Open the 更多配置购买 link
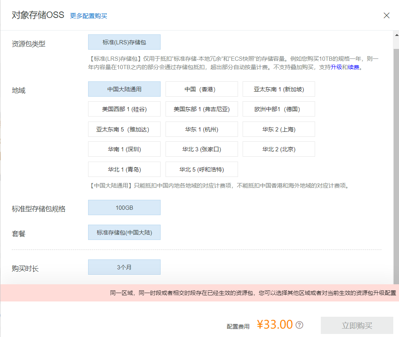The width and height of the screenshot is (399, 337). [x=88, y=16]
